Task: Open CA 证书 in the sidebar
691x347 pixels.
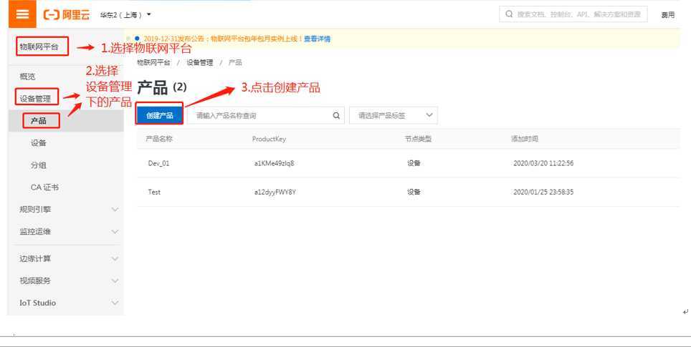Action: 44,187
